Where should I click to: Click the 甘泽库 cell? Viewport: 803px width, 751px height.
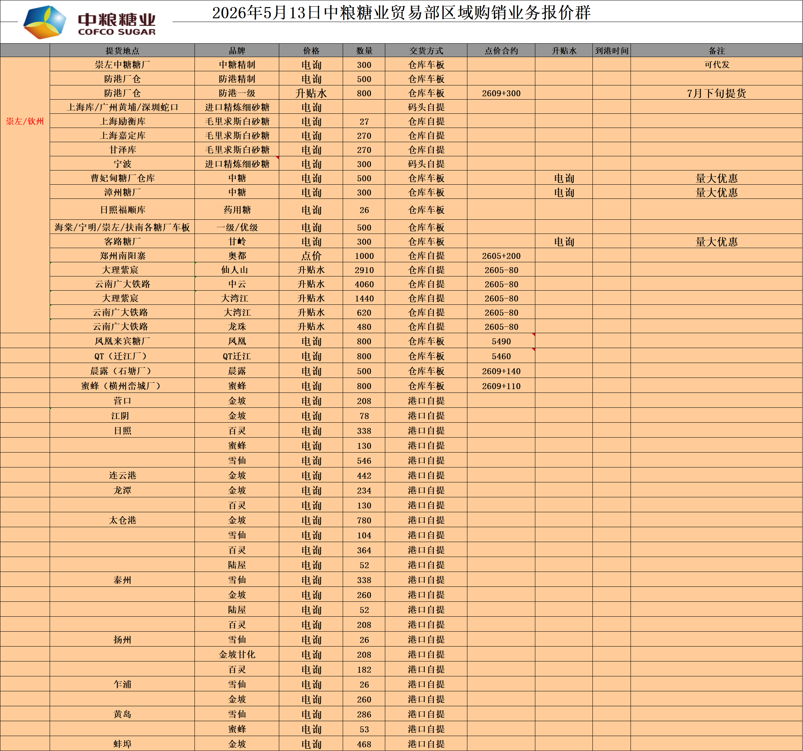point(122,149)
